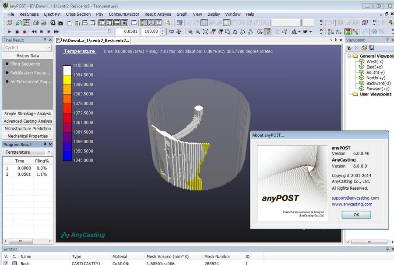
Task: Click the Microstructure Prediction button
Action: pyautogui.click(x=28, y=128)
